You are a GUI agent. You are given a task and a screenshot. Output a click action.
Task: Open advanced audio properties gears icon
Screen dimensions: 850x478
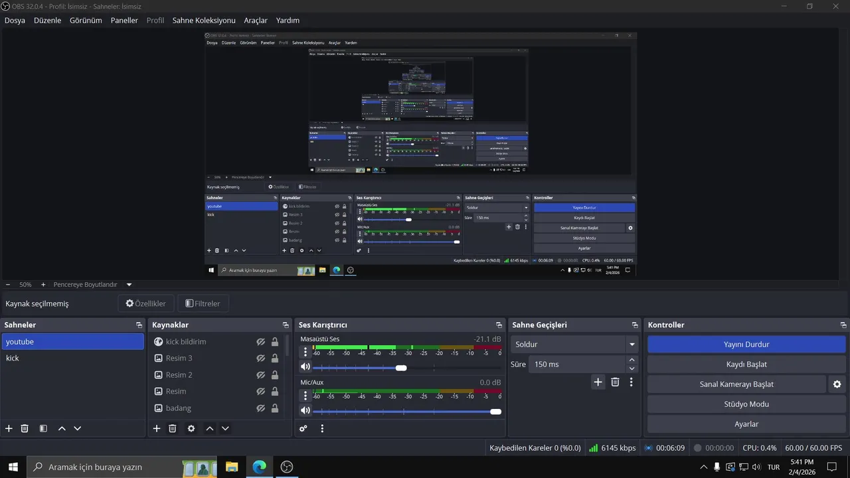pyautogui.click(x=303, y=429)
